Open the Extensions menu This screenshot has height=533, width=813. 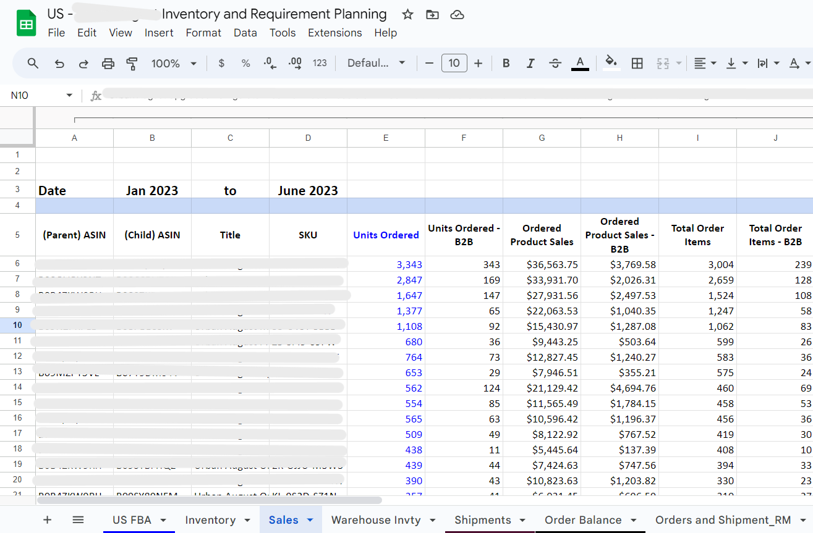[334, 33]
